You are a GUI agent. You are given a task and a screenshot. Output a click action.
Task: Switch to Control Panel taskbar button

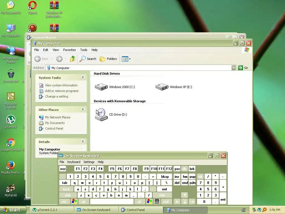pyautogui.click(x=141, y=210)
